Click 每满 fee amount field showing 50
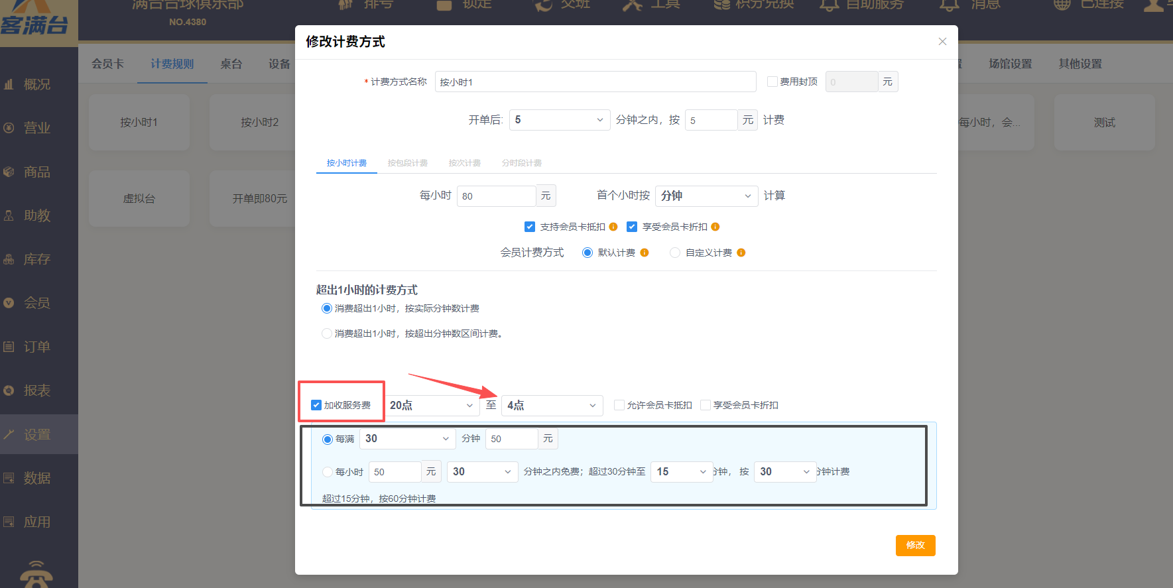This screenshot has width=1173, height=588. (512, 439)
